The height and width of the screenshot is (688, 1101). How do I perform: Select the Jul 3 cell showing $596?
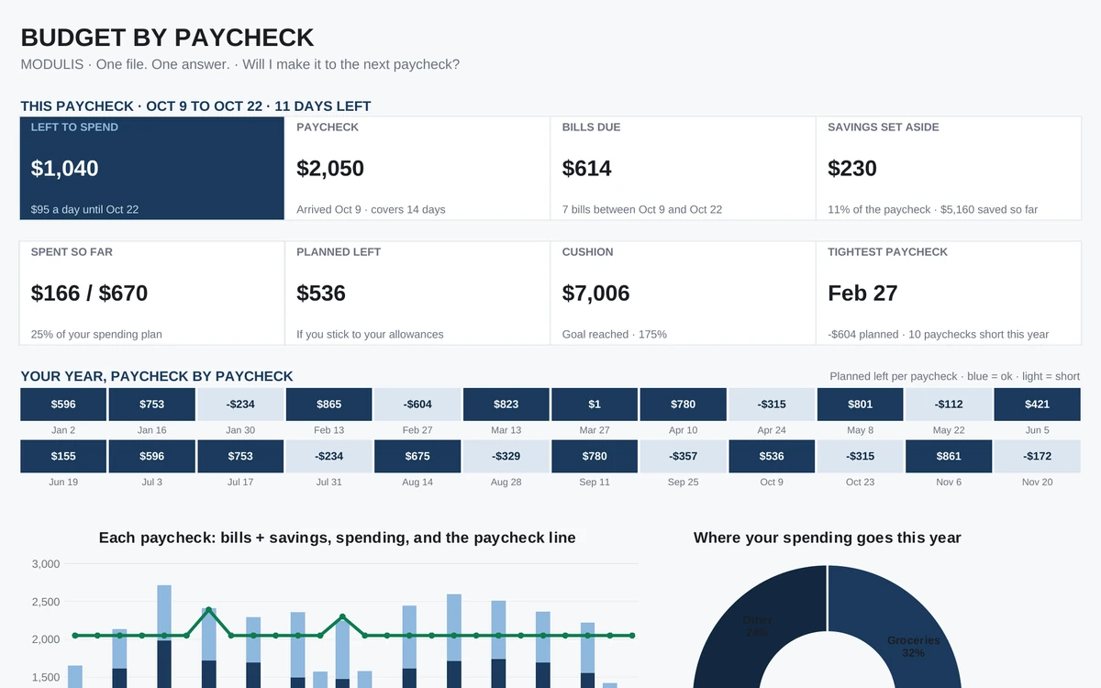152,457
